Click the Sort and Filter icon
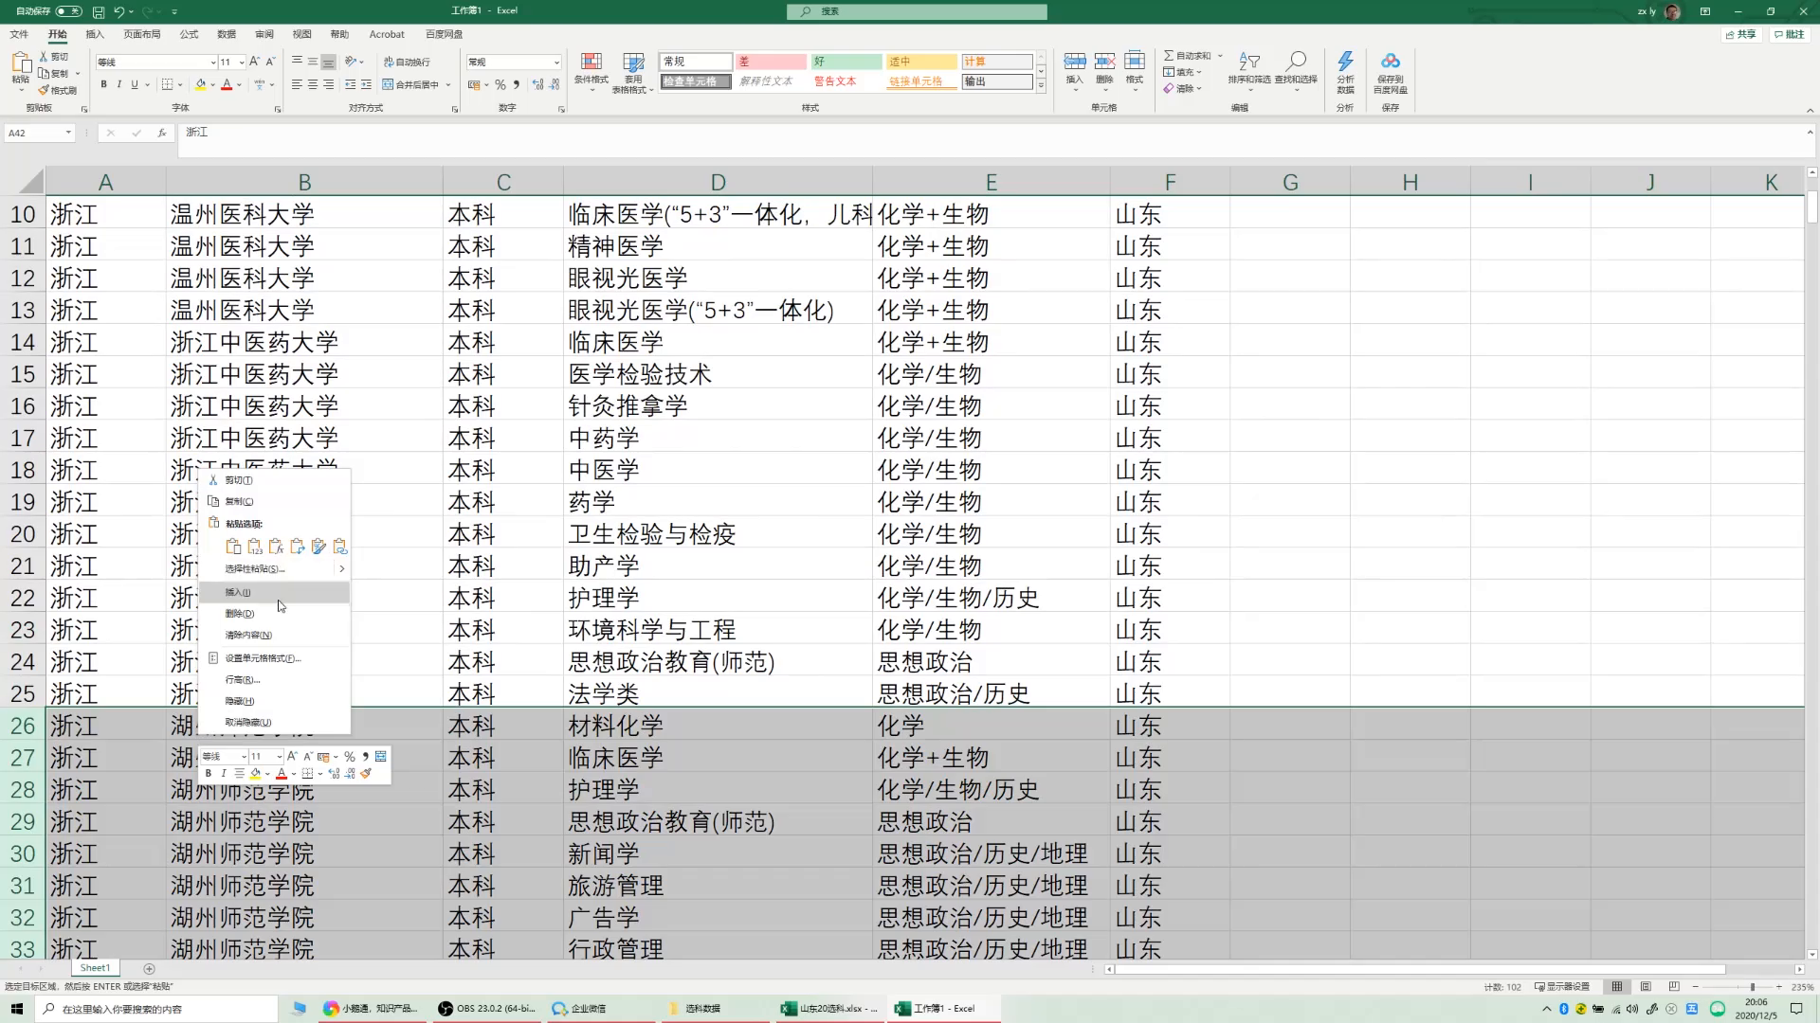 (x=1248, y=63)
